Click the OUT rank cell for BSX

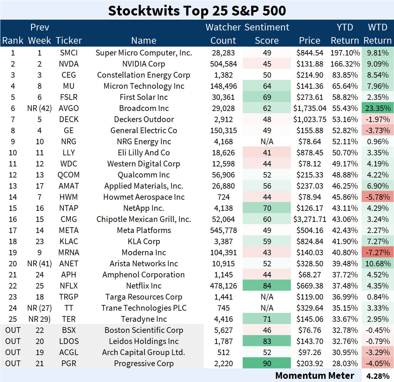[13, 330]
